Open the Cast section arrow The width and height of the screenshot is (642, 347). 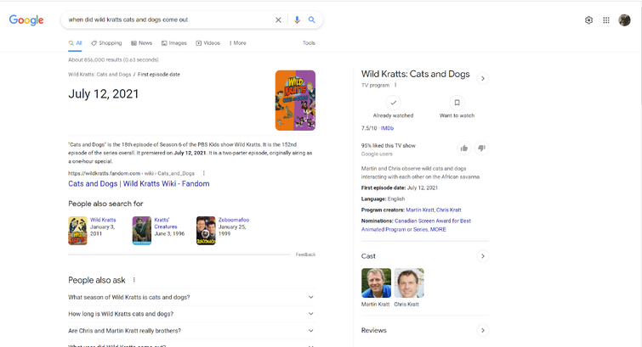tap(482, 256)
